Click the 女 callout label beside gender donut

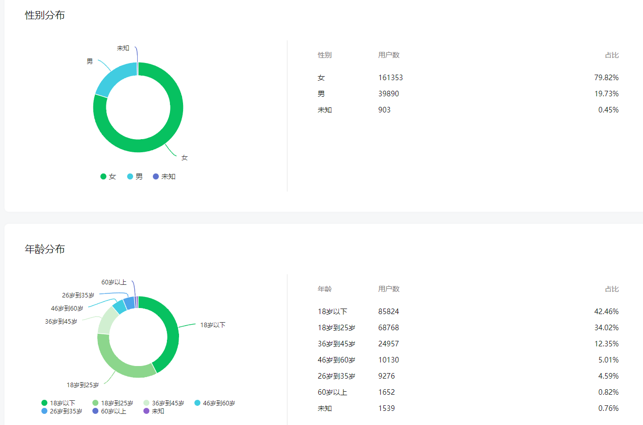pos(185,158)
